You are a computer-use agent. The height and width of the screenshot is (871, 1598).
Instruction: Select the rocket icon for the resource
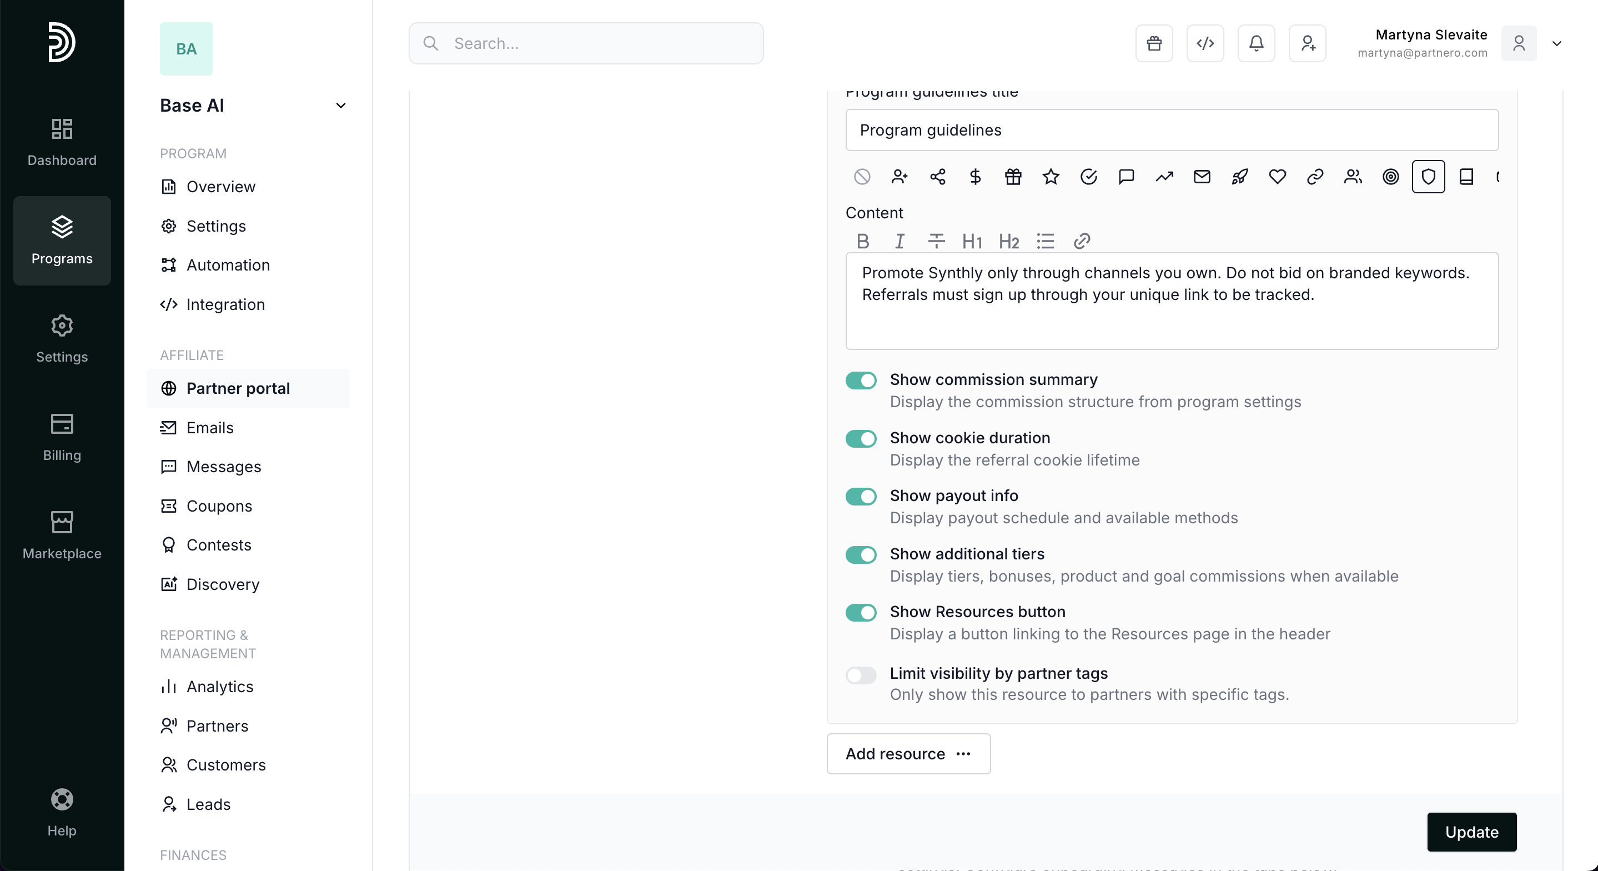pyautogui.click(x=1239, y=177)
